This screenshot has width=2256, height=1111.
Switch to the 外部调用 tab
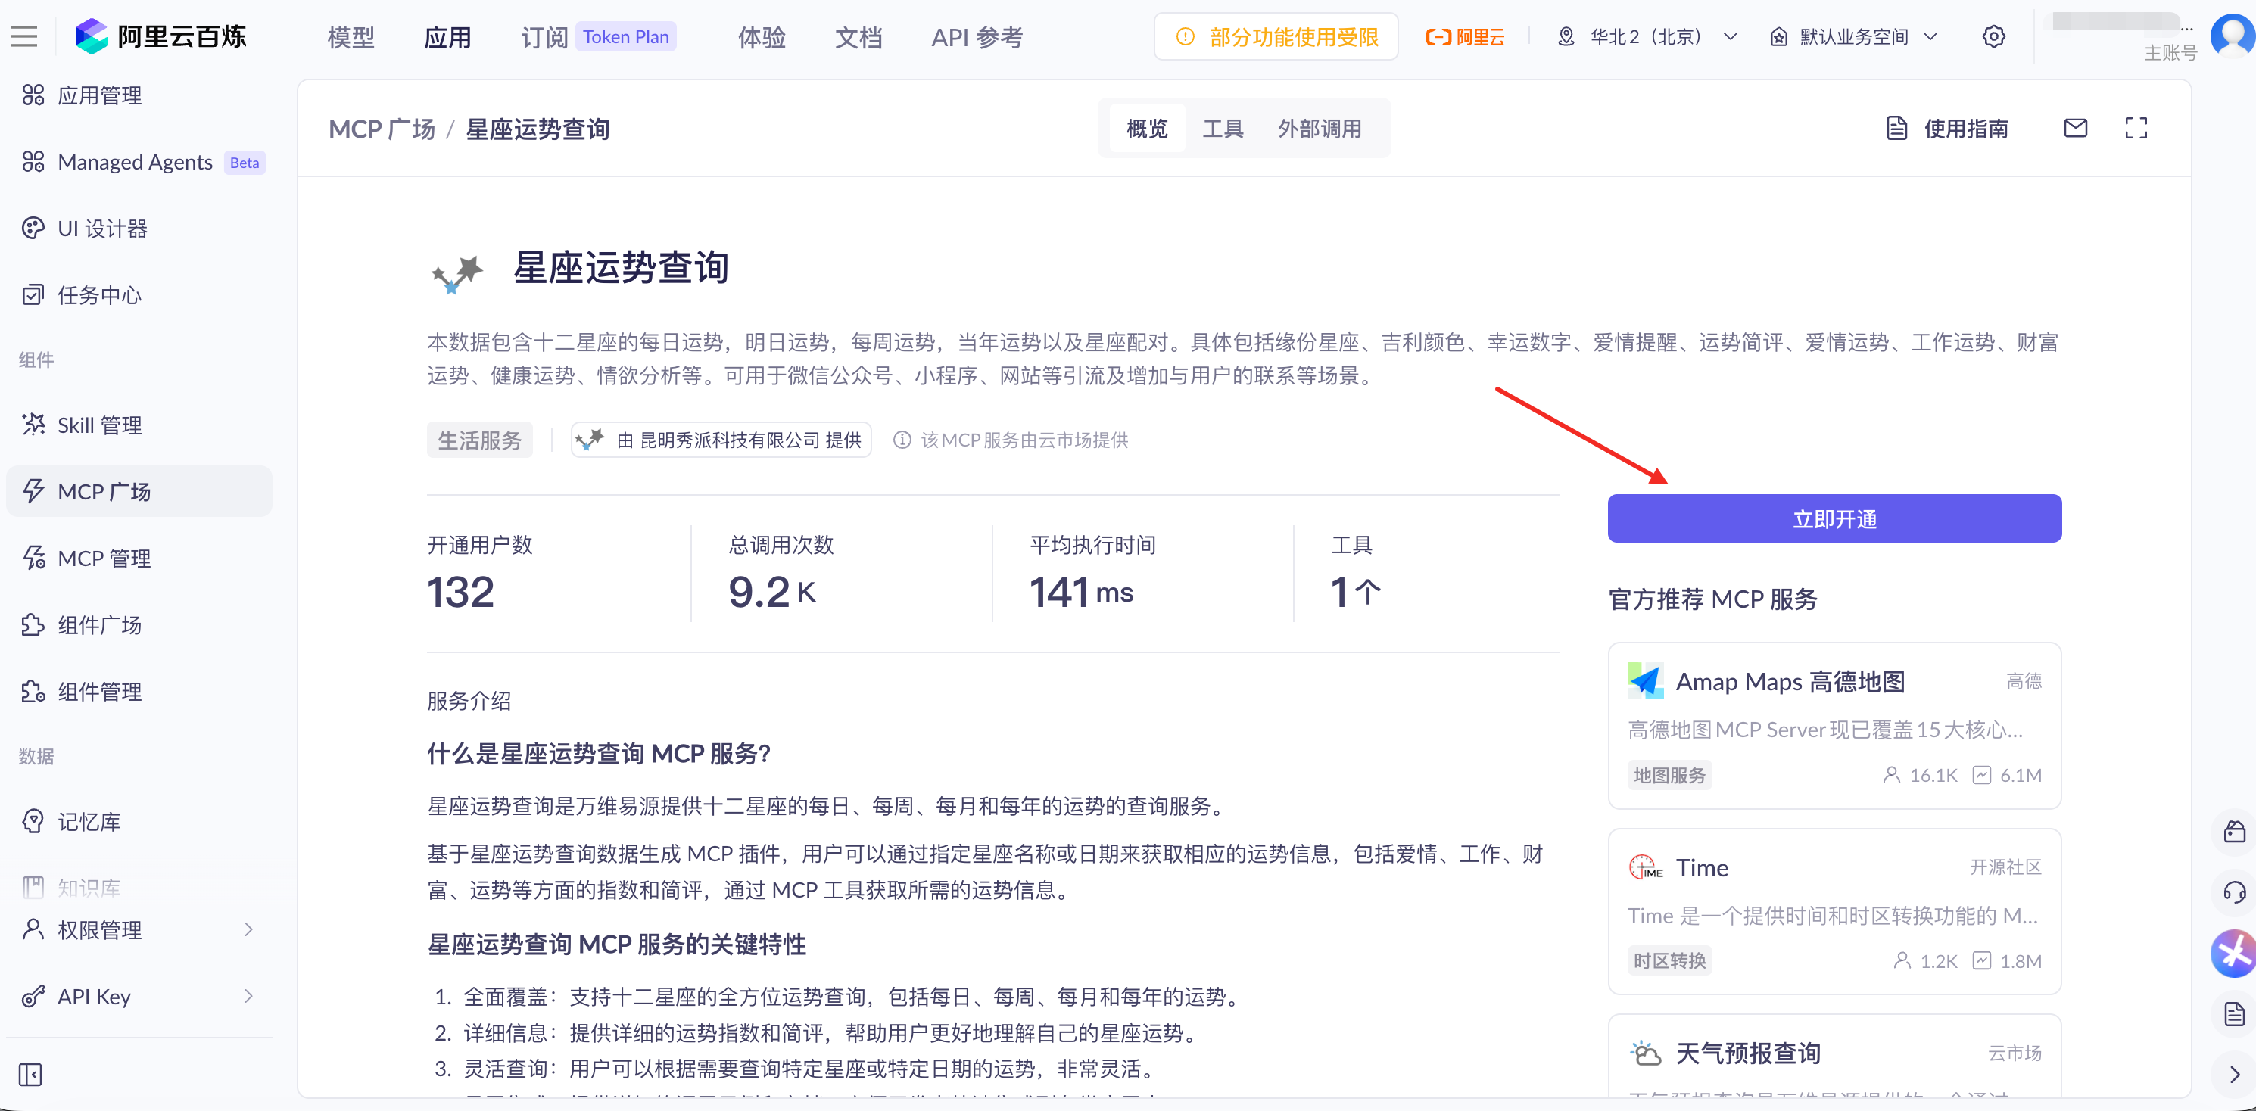(1319, 129)
